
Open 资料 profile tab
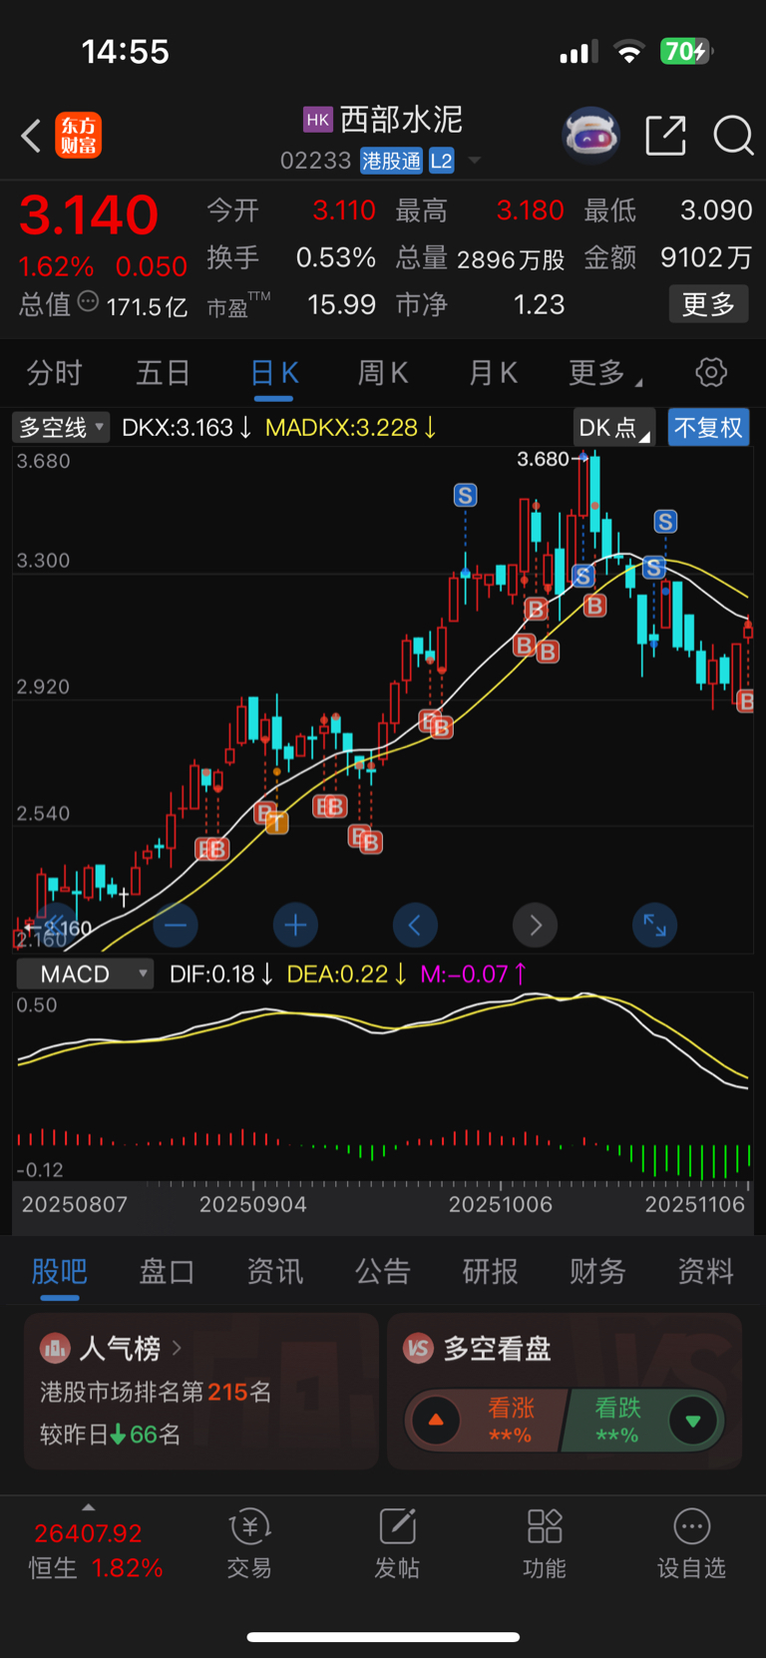point(706,1271)
